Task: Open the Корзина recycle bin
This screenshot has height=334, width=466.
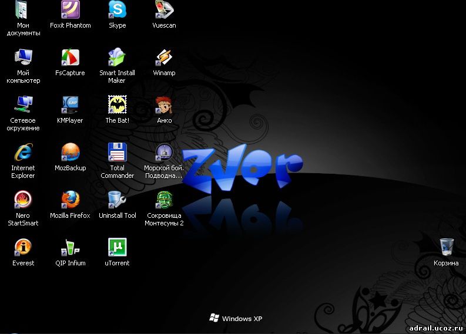Action: pos(447,247)
